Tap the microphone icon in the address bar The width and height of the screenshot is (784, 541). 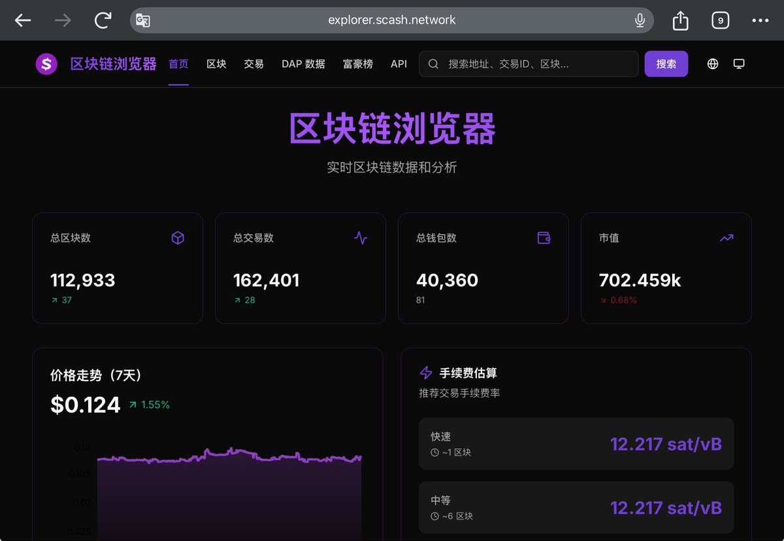click(x=640, y=21)
